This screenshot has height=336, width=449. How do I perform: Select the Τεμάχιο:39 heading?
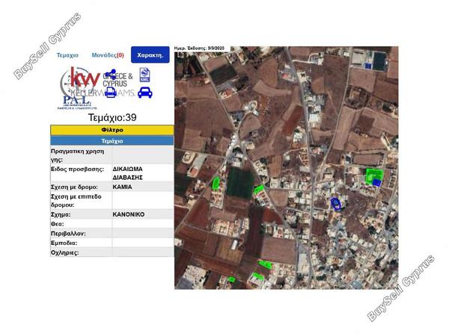coord(112,117)
